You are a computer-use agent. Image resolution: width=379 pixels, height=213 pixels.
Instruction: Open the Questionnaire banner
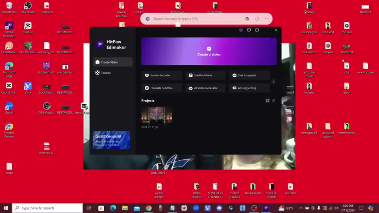tap(111, 140)
